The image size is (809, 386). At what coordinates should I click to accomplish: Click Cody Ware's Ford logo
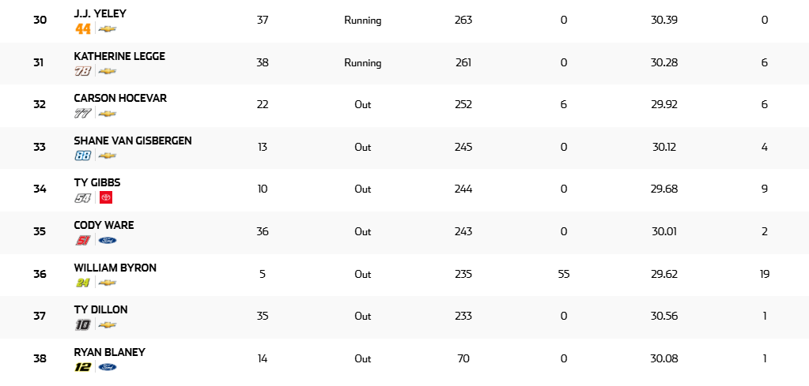pyautogui.click(x=108, y=240)
